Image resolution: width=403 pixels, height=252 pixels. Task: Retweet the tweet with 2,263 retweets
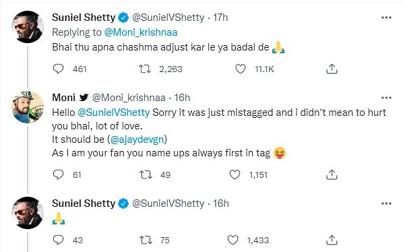pos(145,69)
